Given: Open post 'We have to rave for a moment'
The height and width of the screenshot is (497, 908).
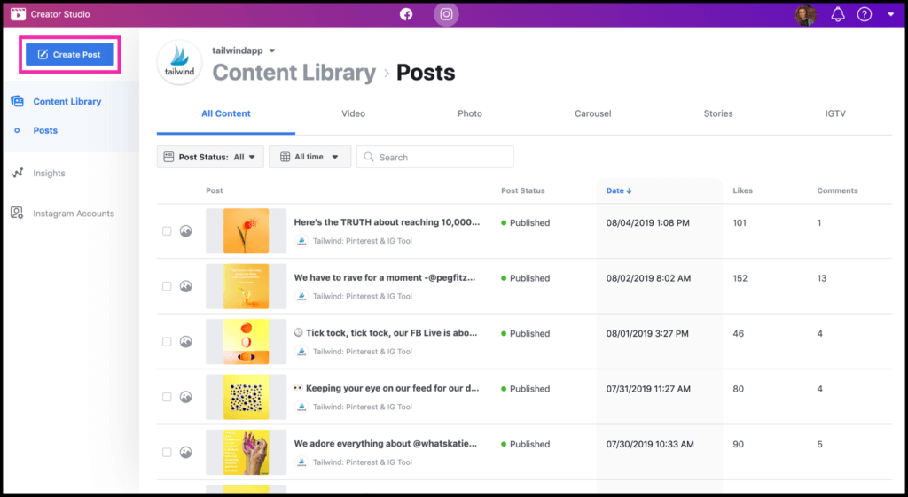Looking at the screenshot, I should tap(385, 277).
